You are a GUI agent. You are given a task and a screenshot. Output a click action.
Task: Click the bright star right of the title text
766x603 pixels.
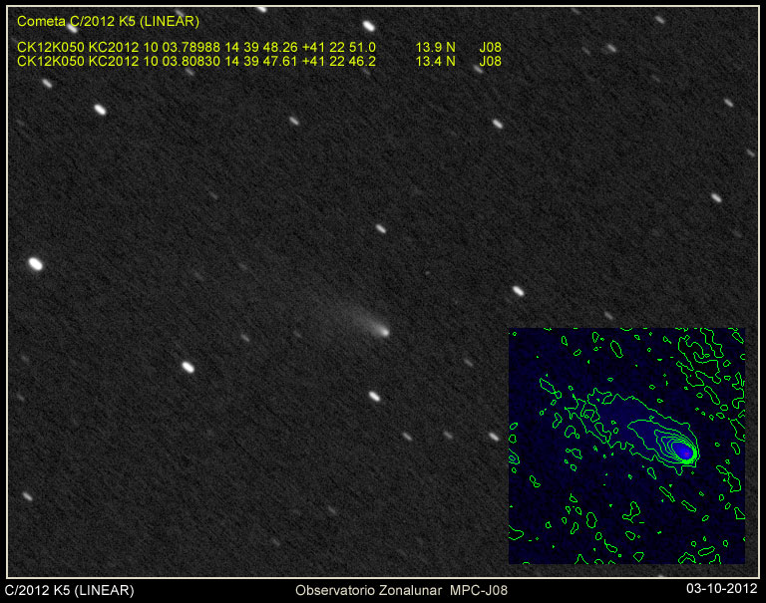[368, 26]
